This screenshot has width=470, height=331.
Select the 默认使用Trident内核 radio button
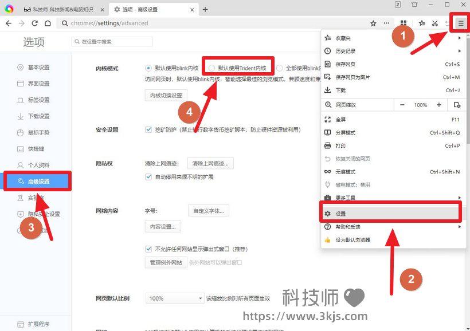(212, 68)
